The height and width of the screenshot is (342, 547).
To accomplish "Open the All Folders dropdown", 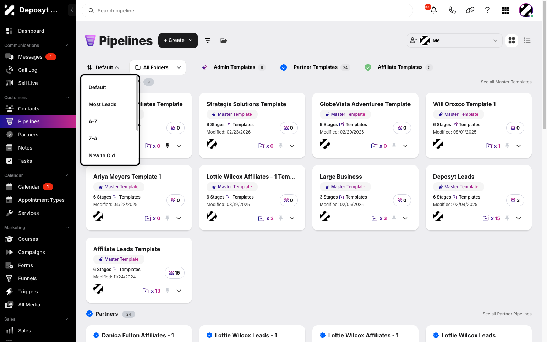I will click(x=158, y=67).
